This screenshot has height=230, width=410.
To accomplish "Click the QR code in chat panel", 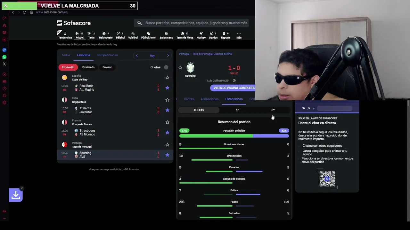I will 327,179.
